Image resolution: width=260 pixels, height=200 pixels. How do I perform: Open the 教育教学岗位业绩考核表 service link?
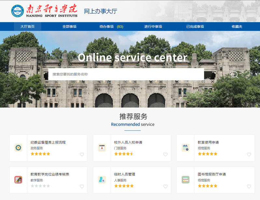[50, 174]
